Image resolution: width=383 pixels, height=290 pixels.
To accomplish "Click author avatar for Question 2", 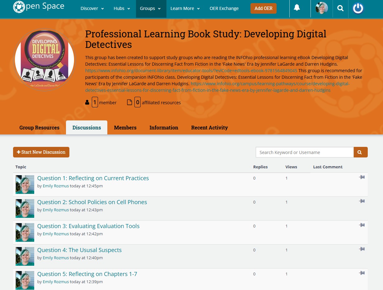I will pyautogui.click(x=25, y=208).
